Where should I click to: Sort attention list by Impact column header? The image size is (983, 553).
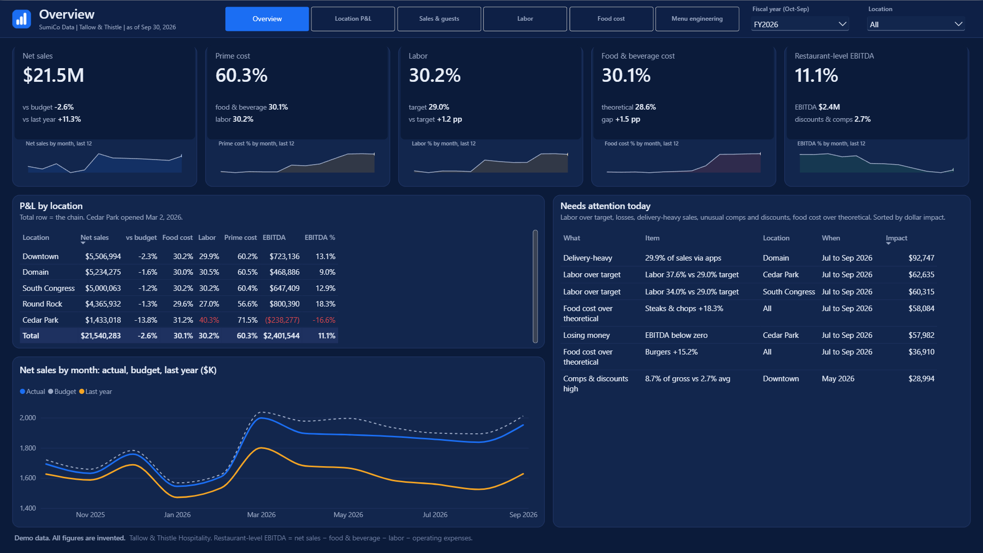pyautogui.click(x=896, y=238)
